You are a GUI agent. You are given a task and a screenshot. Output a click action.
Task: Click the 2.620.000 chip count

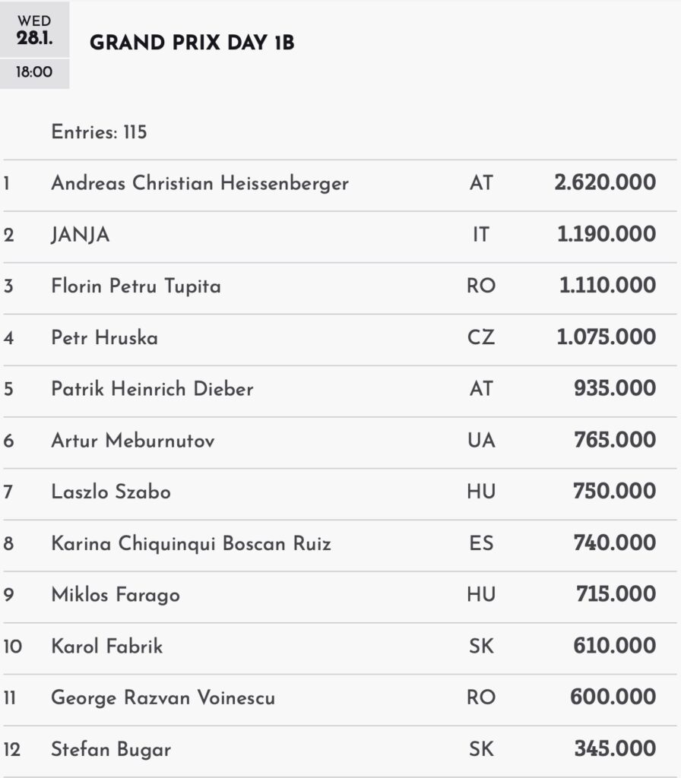605,183
